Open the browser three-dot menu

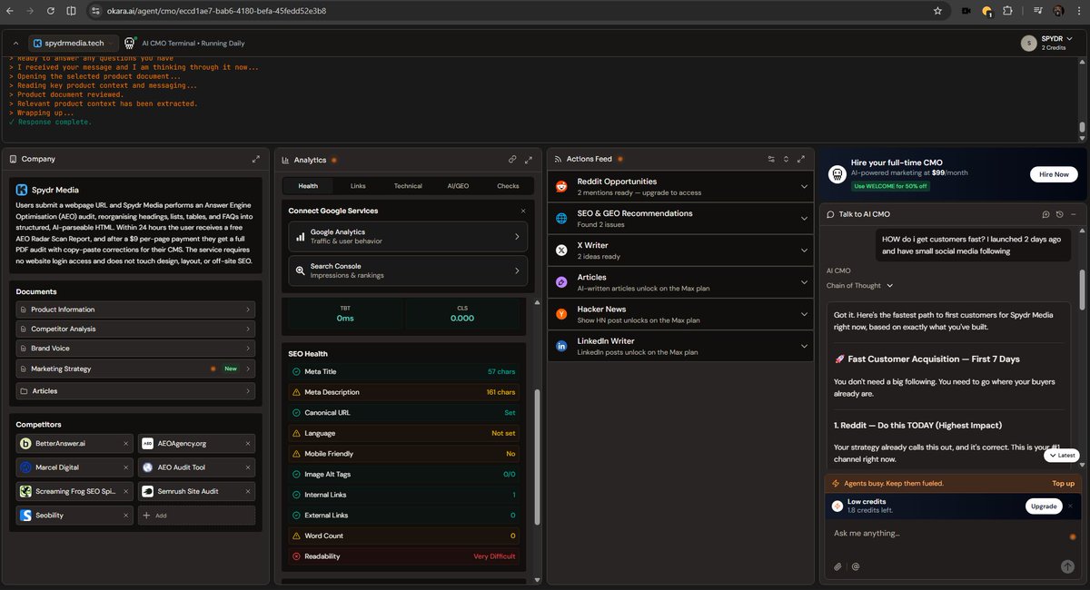(x=1079, y=11)
